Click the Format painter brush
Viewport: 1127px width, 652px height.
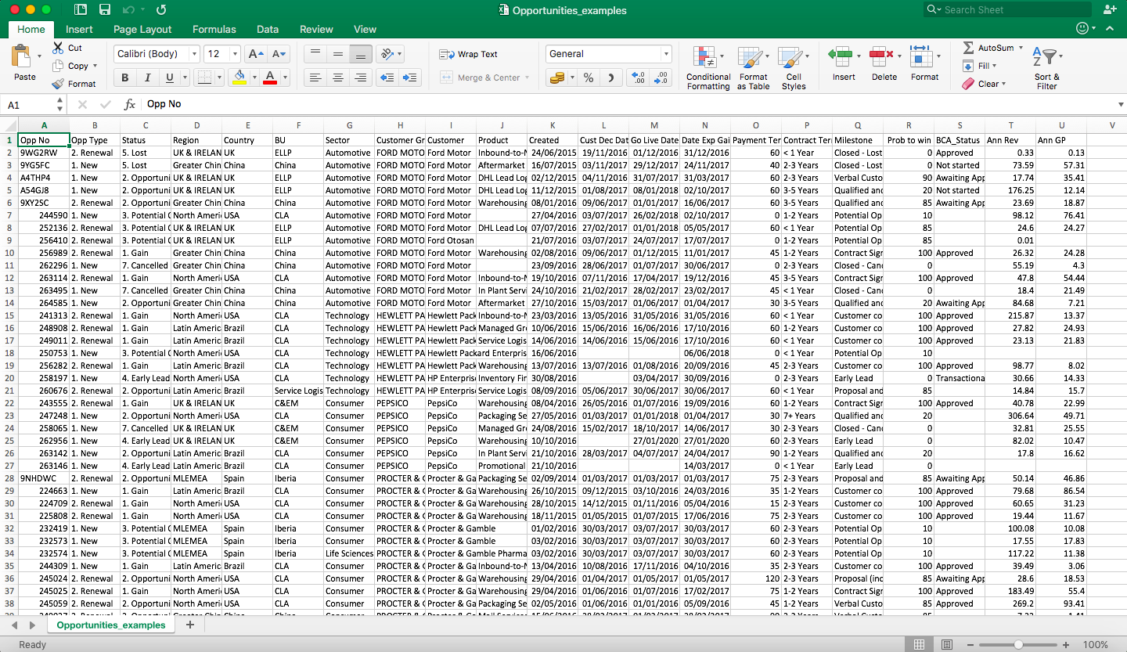(x=58, y=84)
